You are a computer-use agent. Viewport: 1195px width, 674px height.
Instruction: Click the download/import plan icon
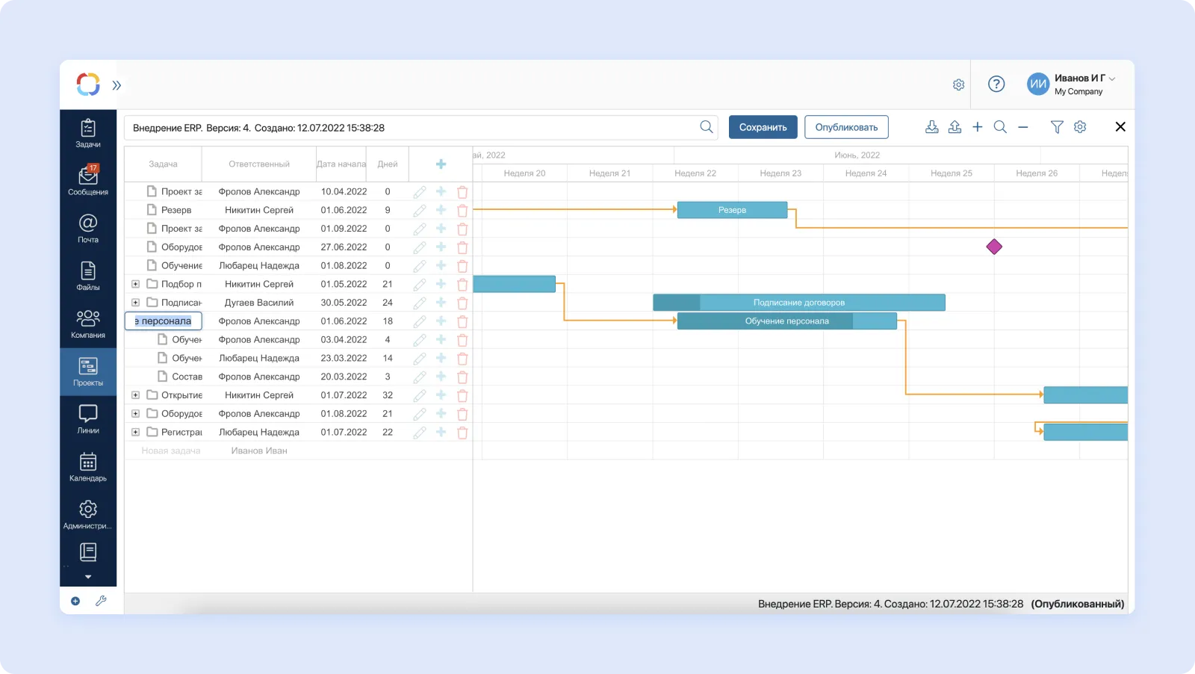932,127
